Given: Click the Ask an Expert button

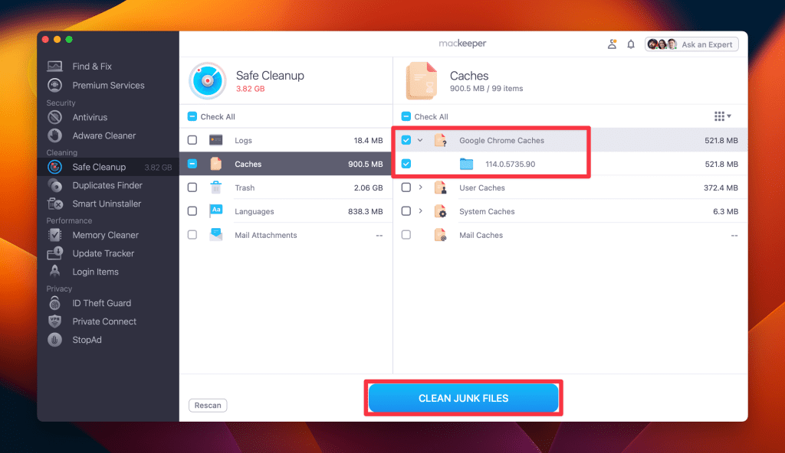Looking at the screenshot, I should [x=691, y=44].
